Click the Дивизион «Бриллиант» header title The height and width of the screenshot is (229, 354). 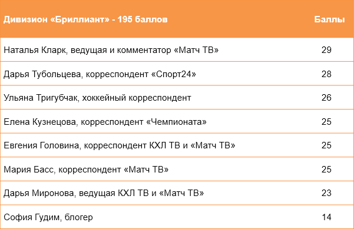(x=85, y=19)
